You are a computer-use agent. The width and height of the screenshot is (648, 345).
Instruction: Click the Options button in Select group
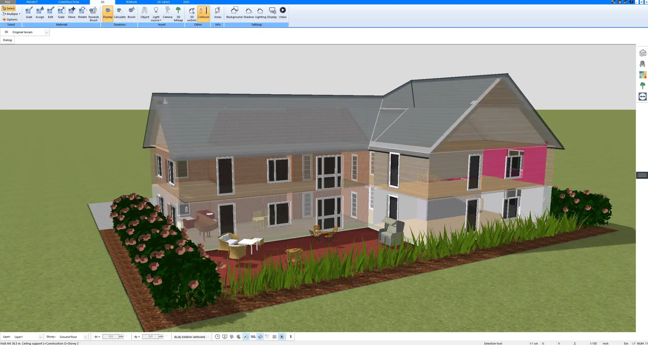tap(10, 20)
